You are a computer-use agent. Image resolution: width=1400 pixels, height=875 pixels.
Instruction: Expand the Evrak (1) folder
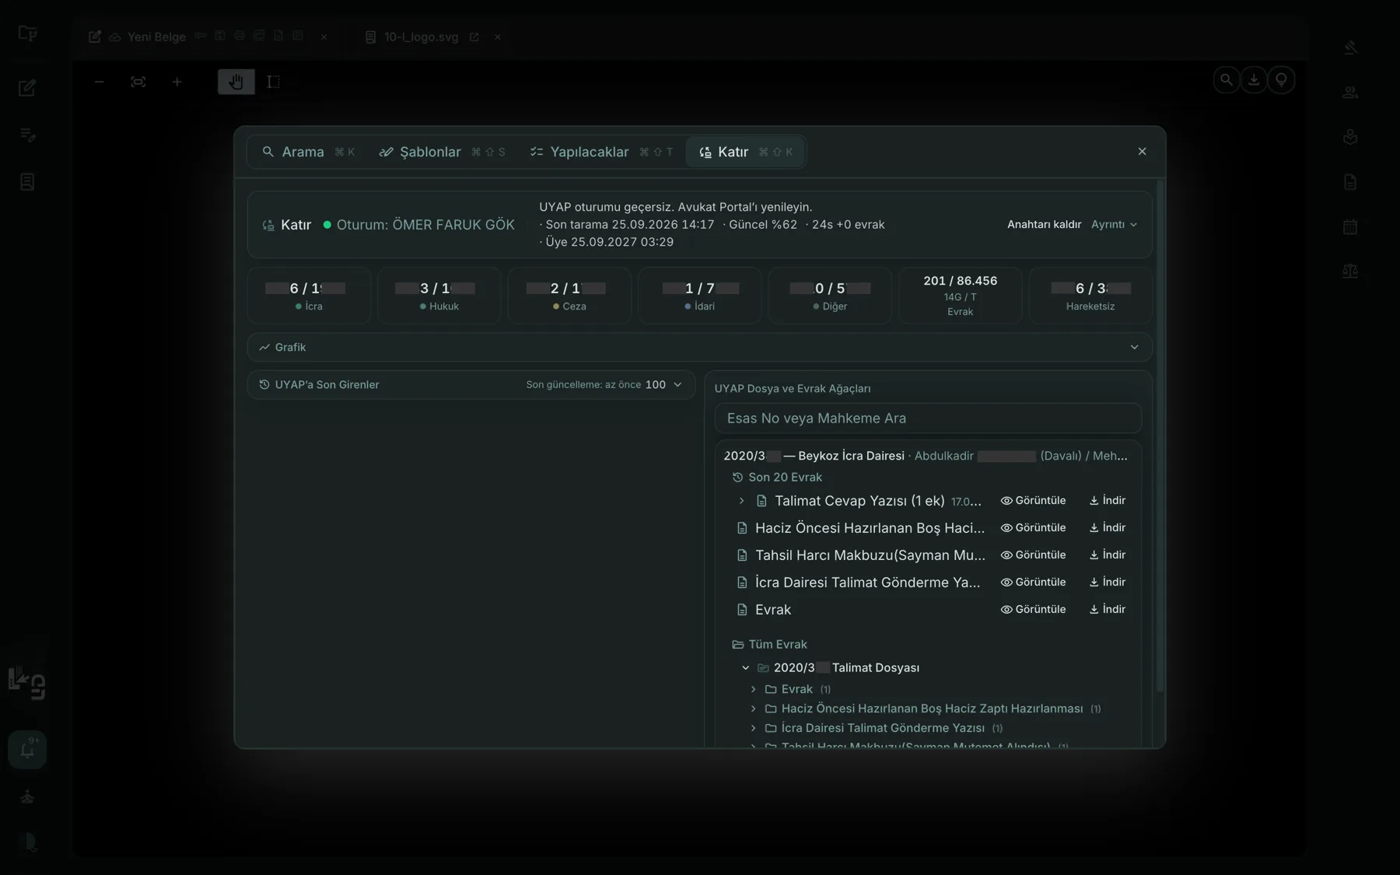click(x=753, y=689)
